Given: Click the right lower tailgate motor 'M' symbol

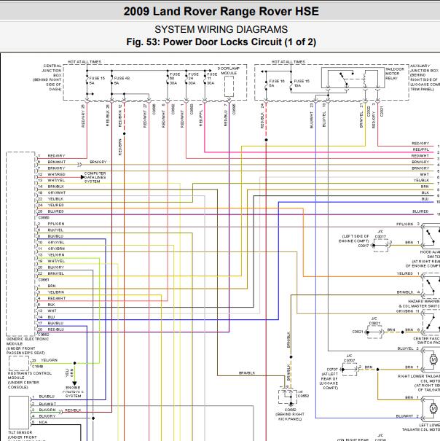Looking at the screenshot, I should pyautogui.click(x=433, y=359).
